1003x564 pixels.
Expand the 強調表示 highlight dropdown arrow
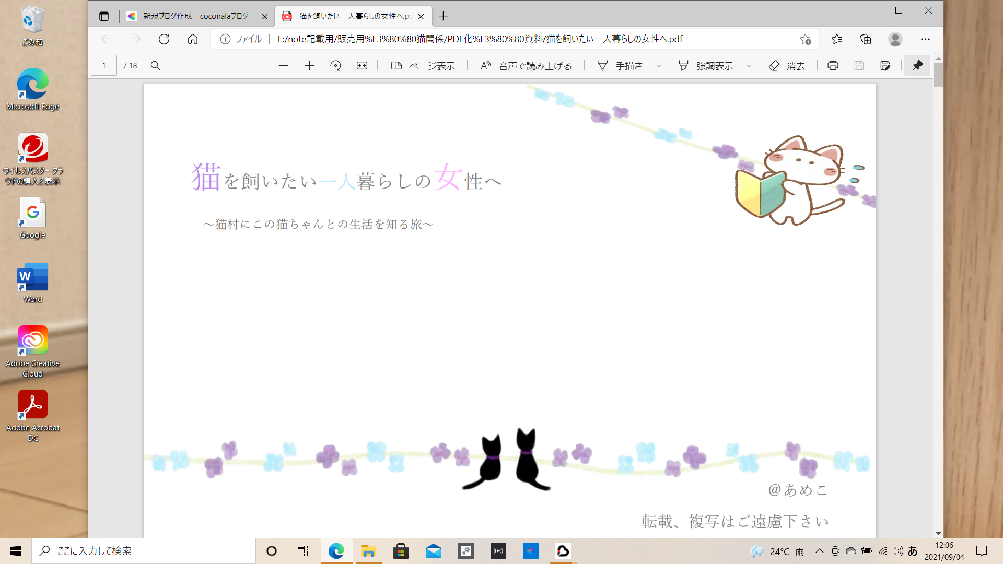749,66
